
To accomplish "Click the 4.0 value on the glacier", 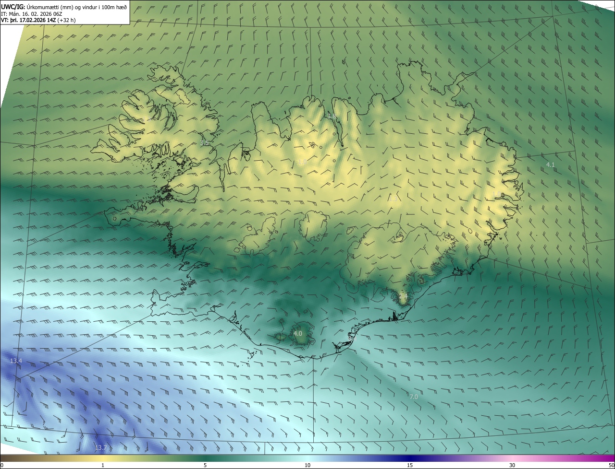I will pyautogui.click(x=297, y=333).
